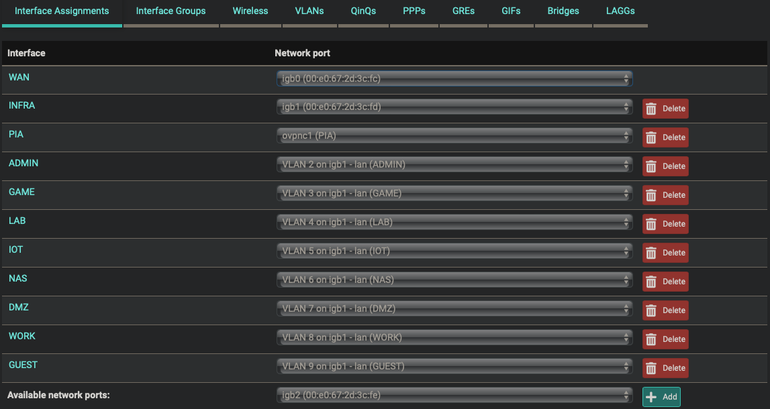Screen dimensions: 770x409
Task: Open the WAN interface configuration link
Action: click(x=19, y=77)
